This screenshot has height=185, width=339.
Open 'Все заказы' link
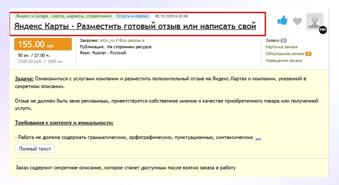130,41
